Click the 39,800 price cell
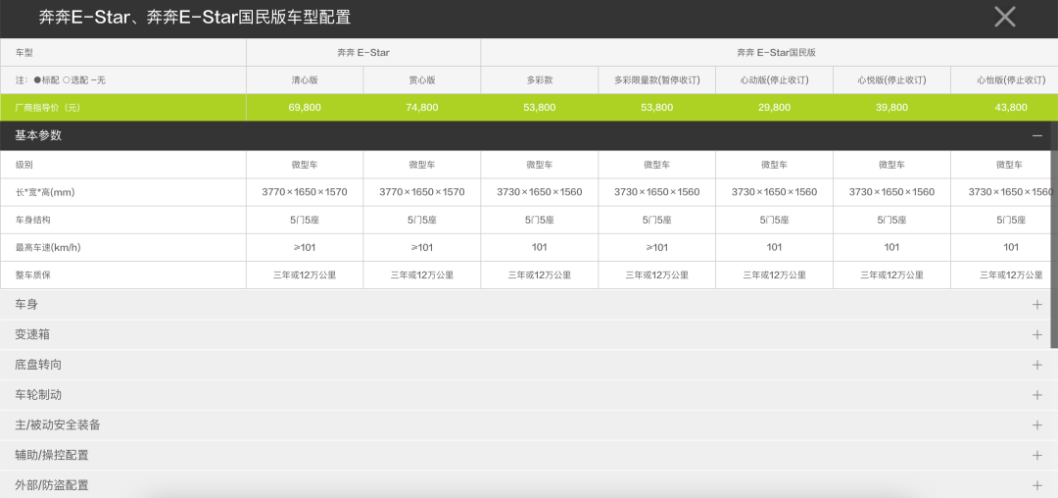This screenshot has height=498, width=1058. (891, 107)
